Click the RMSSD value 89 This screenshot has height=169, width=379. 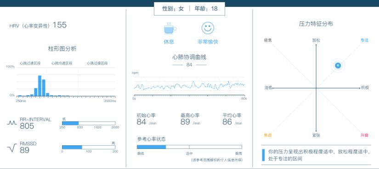(x=24, y=150)
